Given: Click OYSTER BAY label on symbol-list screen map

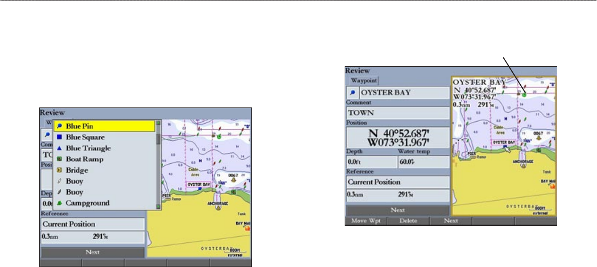Looking at the screenshot, I should [x=199, y=184].
